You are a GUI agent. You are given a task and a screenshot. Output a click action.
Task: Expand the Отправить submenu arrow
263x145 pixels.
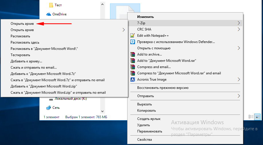click(239, 96)
